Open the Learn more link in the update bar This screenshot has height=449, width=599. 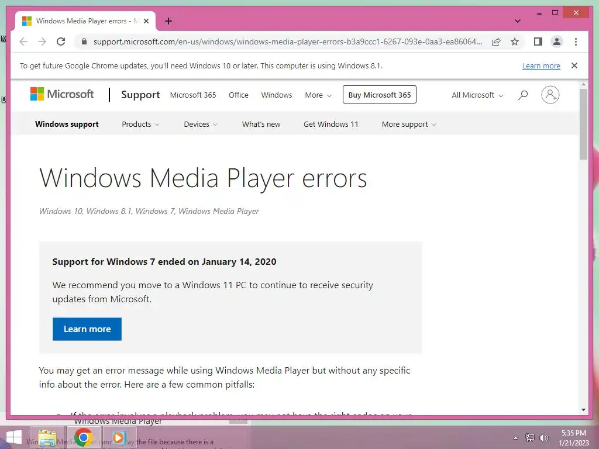pos(541,65)
